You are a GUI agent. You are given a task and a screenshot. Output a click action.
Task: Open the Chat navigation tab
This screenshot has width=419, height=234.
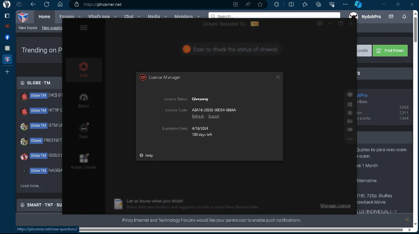click(129, 17)
